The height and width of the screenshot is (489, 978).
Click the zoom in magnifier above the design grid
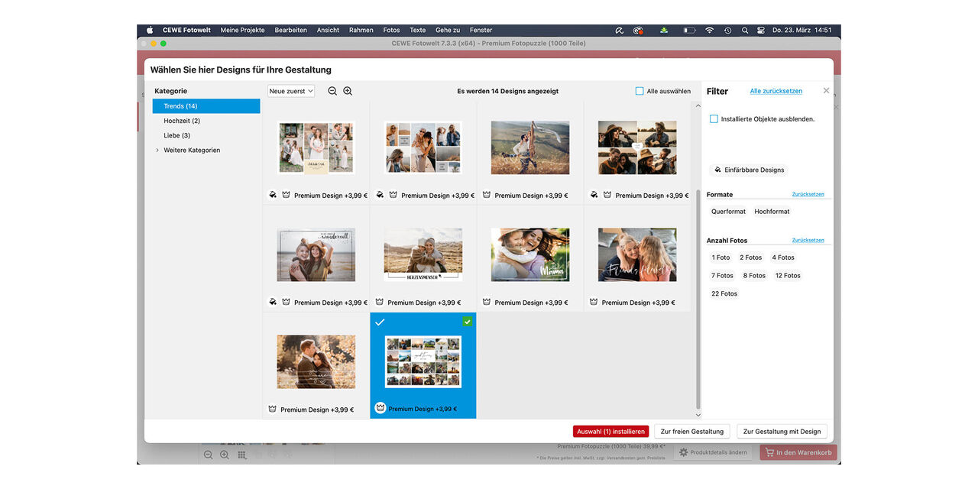click(x=348, y=91)
